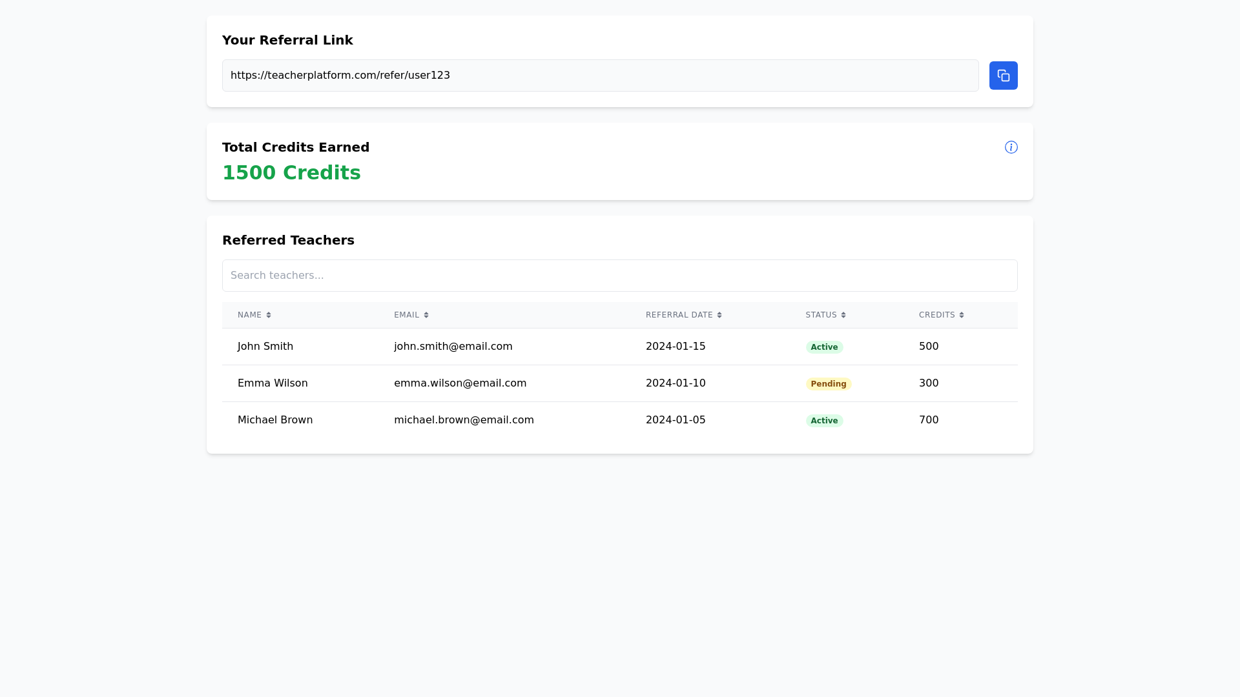This screenshot has width=1240, height=697.
Task: Select the referral link URL field
Action: click(x=601, y=76)
